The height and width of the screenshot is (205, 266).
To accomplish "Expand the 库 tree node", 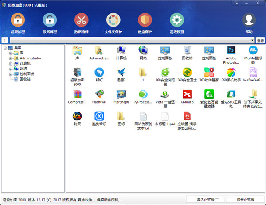I will (x=11, y=53).
